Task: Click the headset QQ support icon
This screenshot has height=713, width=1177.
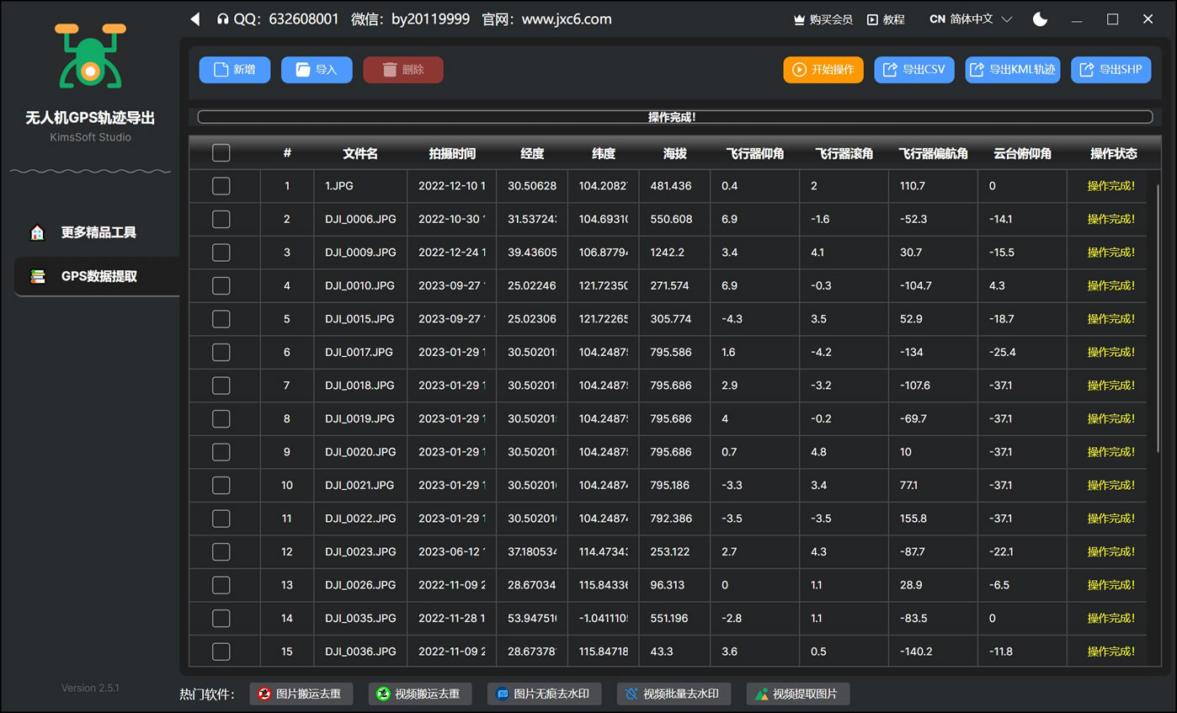Action: click(222, 19)
